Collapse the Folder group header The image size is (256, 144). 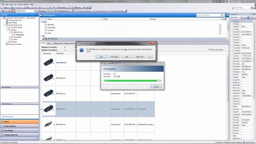tap(41, 22)
